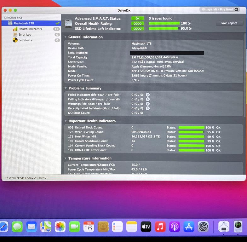Open details arrow for Failed Indicators
The image size is (247, 242).
147,95
